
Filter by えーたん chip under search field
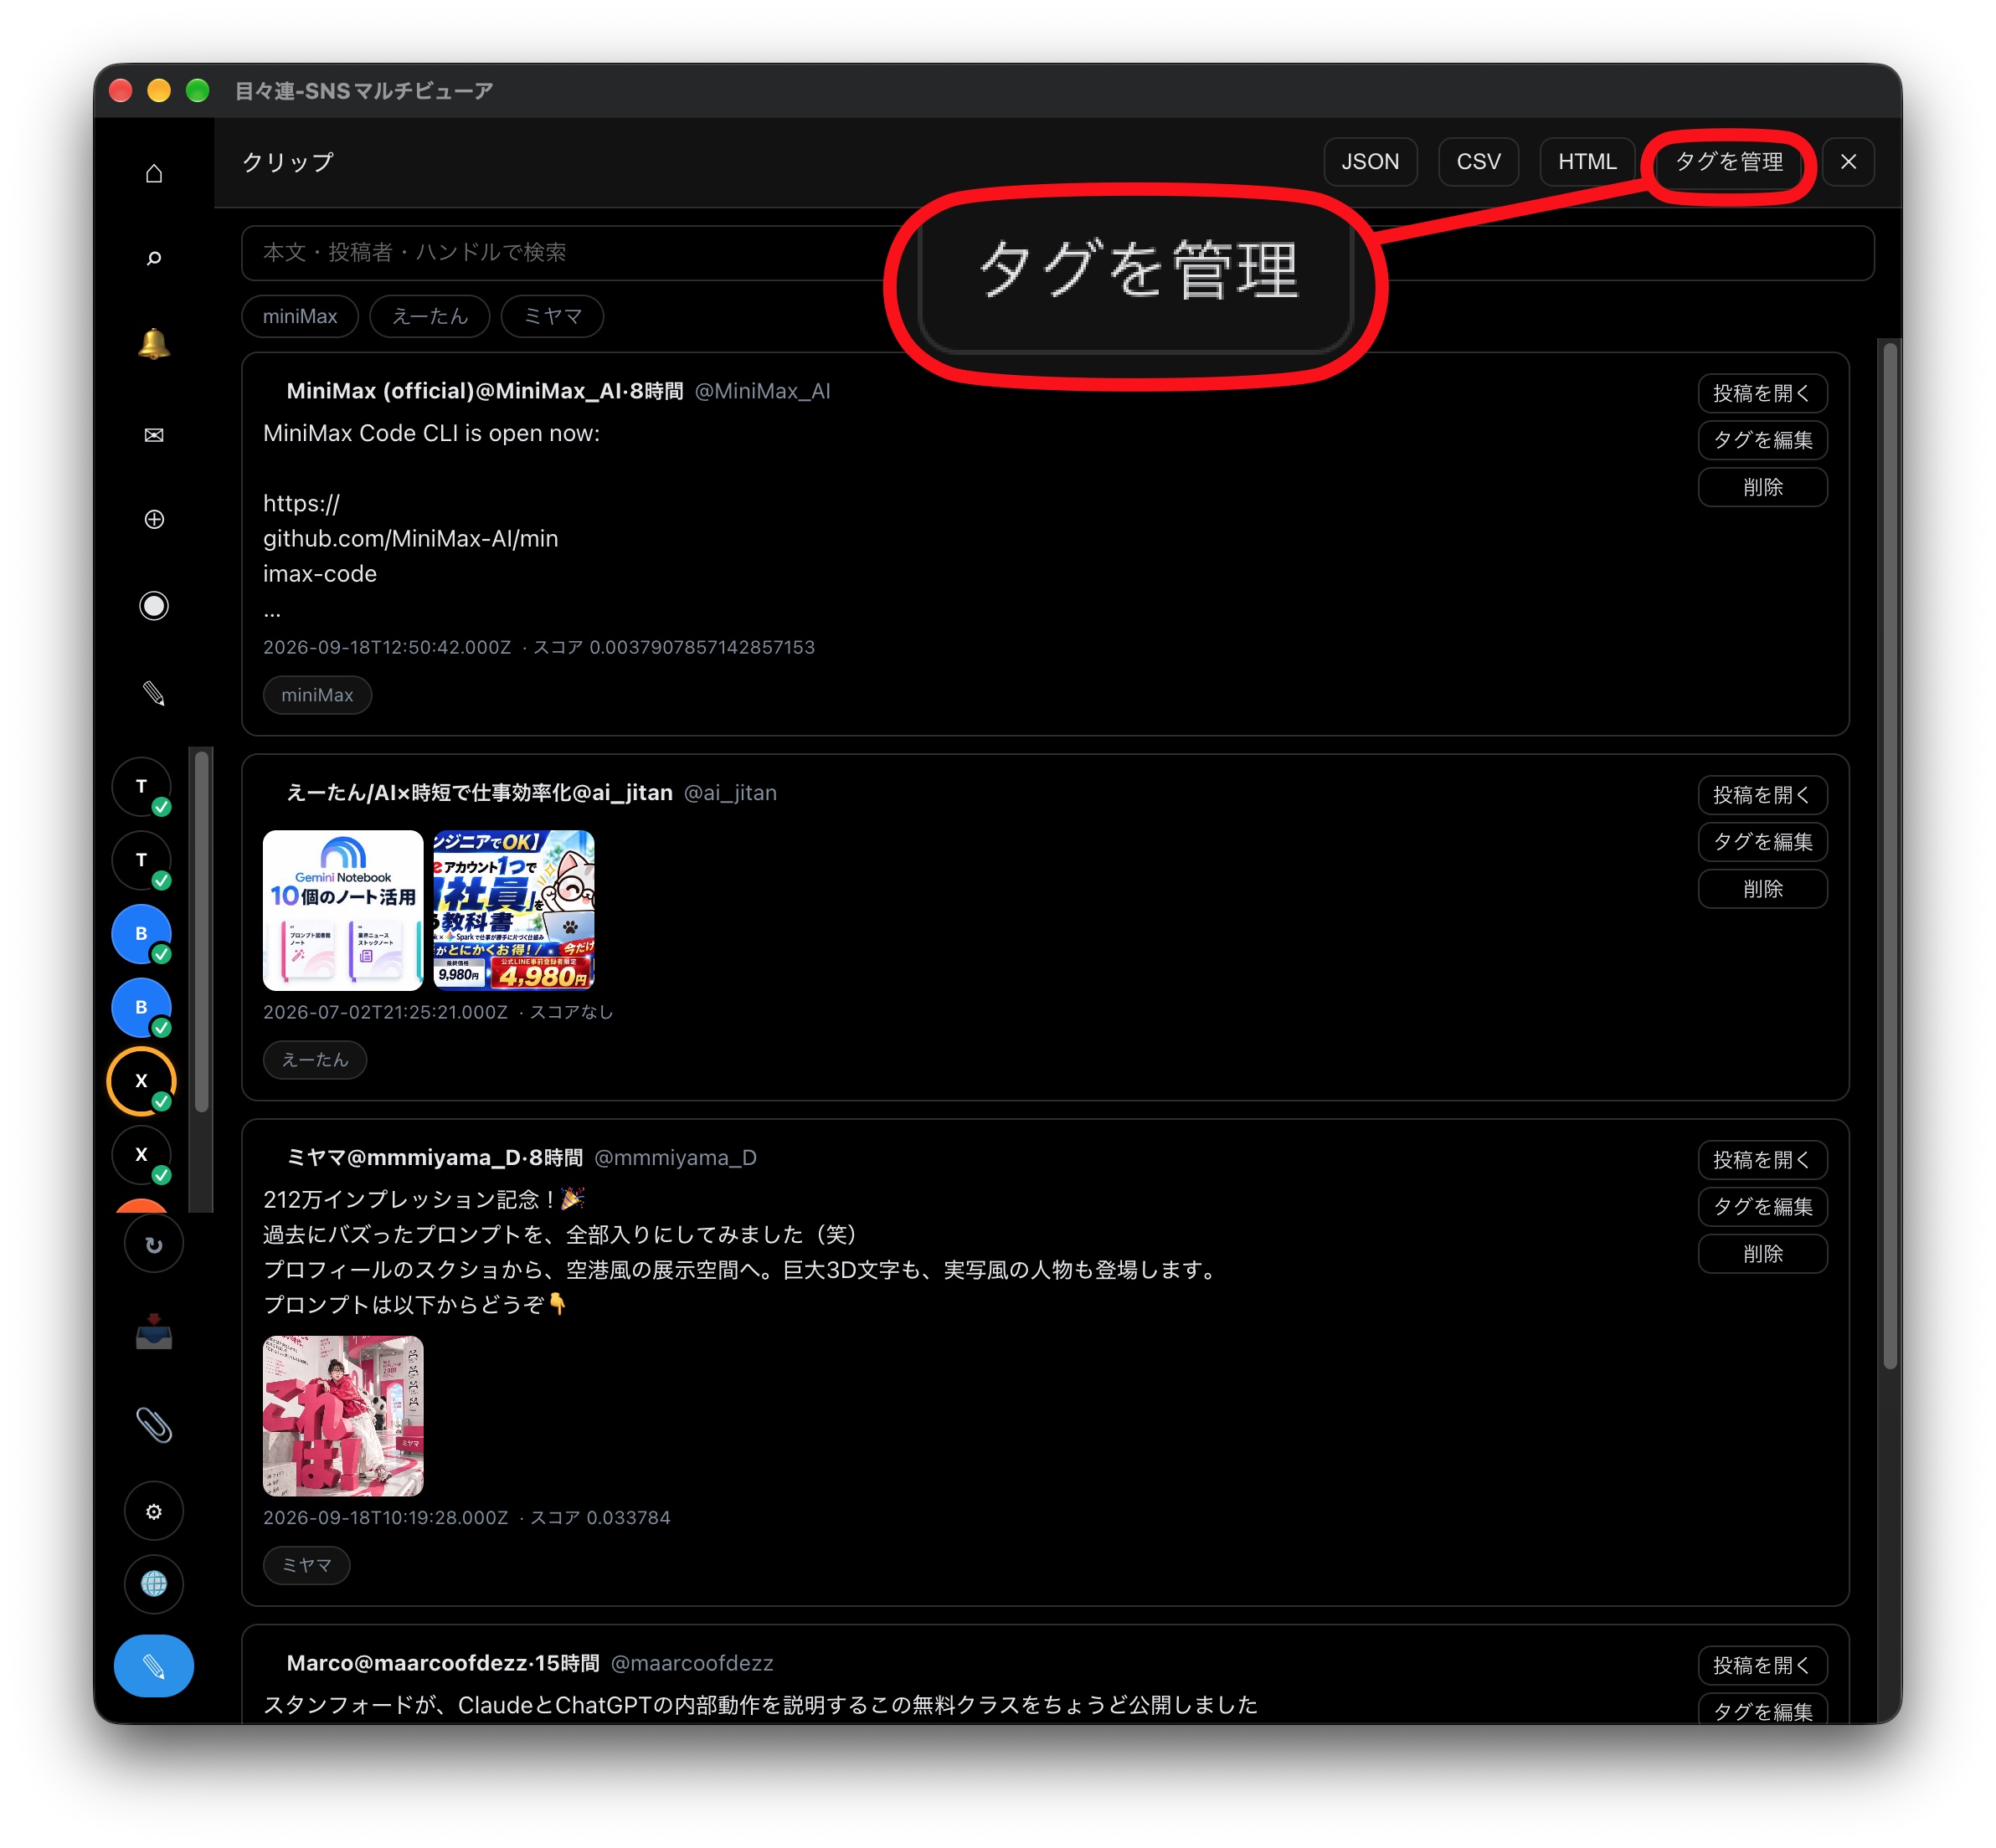(430, 316)
